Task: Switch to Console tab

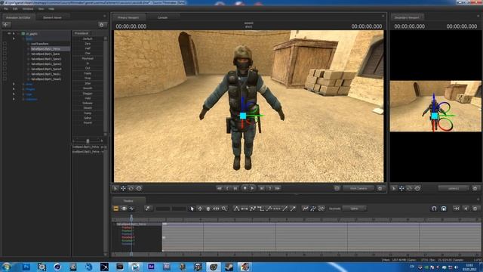Action: point(162,17)
